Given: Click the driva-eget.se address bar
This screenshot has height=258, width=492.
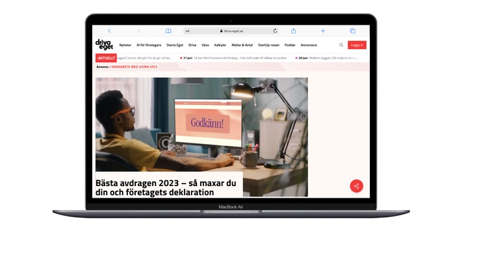Looking at the screenshot, I should click(x=231, y=31).
